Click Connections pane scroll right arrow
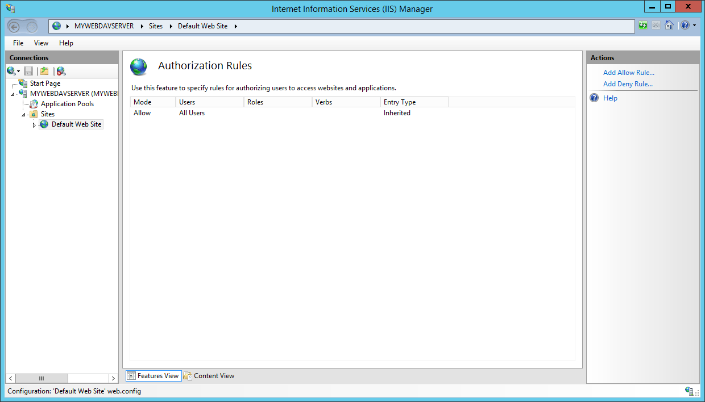The height and width of the screenshot is (402, 705). pos(113,378)
